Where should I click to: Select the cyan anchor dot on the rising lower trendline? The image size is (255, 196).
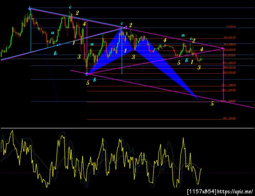click(x=57, y=45)
